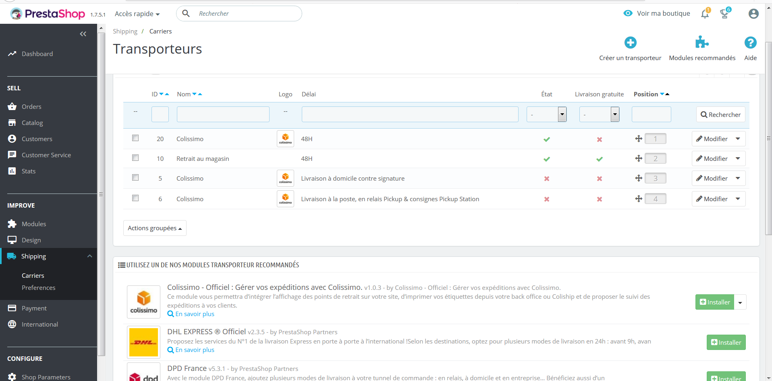Click the notifications bell icon
The width and height of the screenshot is (772, 381).
pyautogui.click(x=705, y=14)
